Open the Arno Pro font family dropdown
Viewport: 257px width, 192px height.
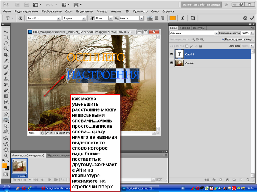(59, 18)
